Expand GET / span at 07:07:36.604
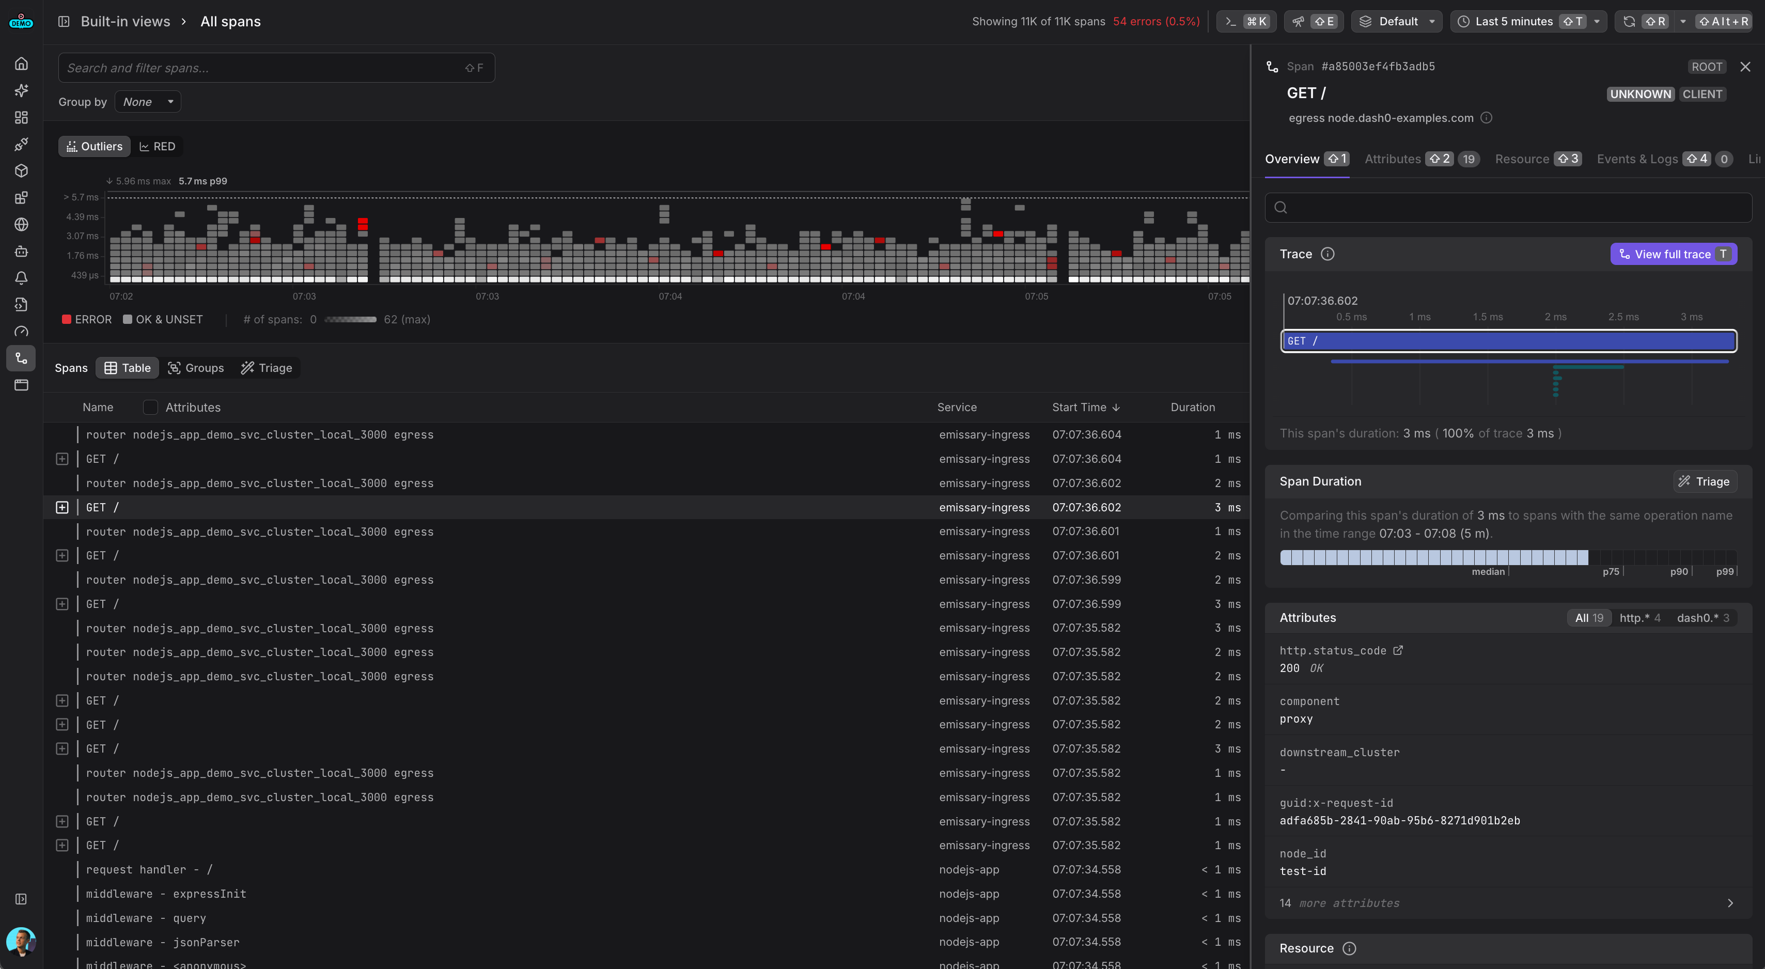Image resolution: width=1765 pixels, height=969 pixels. pyautogui.click(x=61, y=459)
